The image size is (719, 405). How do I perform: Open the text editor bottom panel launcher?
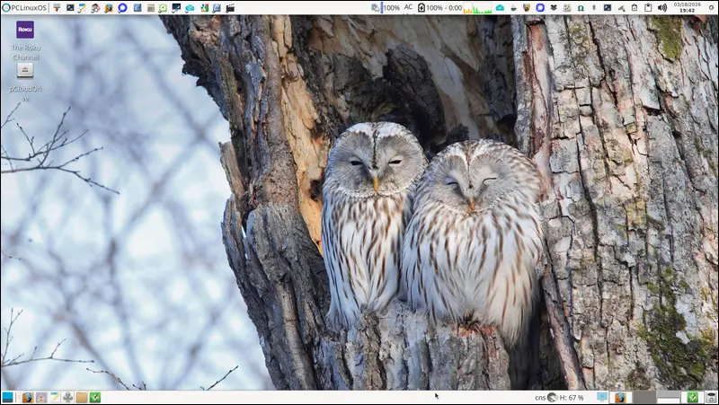(x=55, y=397)
